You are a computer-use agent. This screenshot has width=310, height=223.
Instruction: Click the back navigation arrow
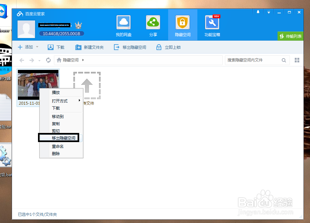[x=21, y=60]
